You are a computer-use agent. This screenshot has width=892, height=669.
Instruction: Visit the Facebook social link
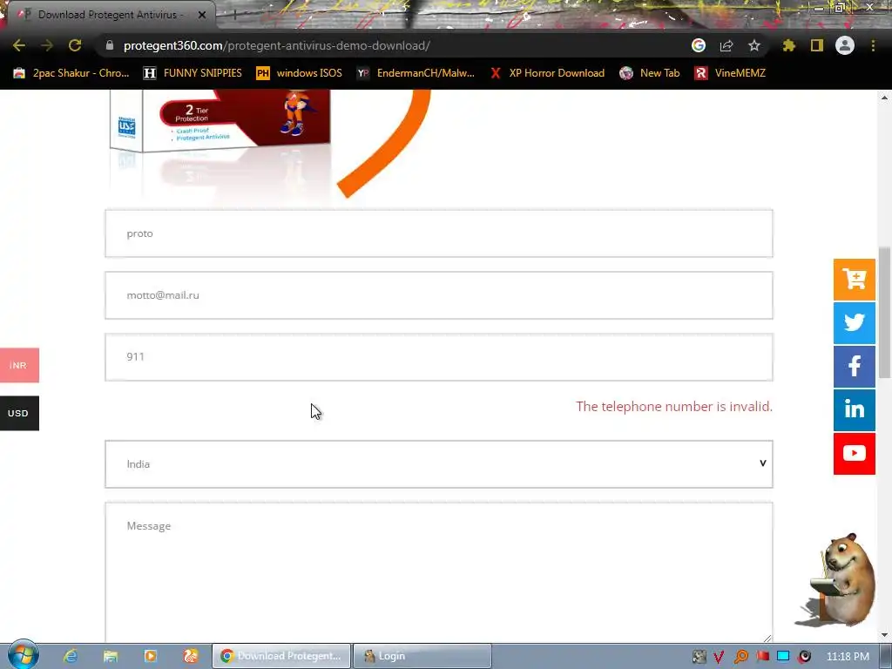855,367
